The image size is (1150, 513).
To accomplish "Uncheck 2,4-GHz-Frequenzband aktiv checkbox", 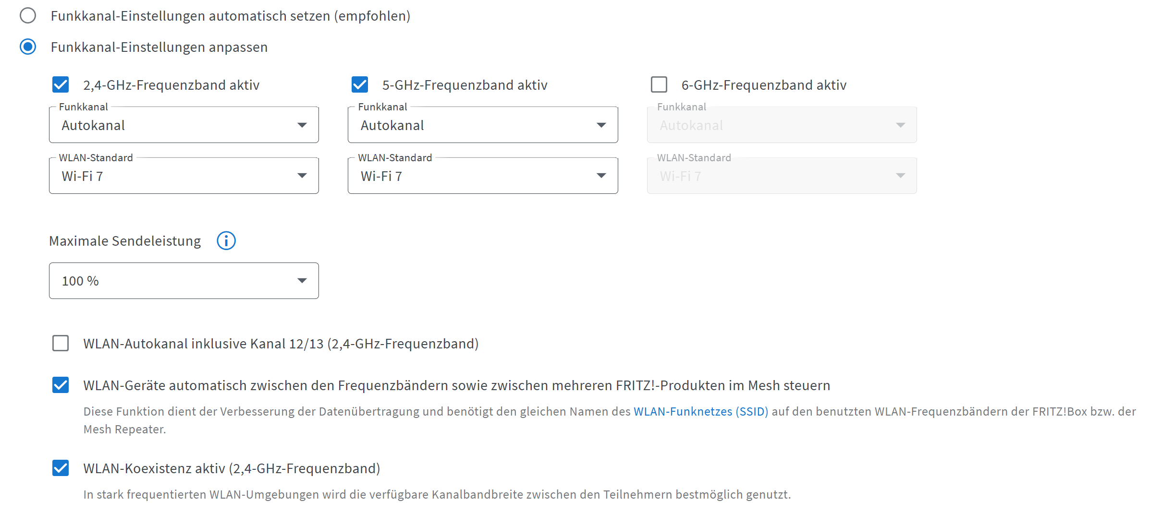I will click(61, 84).
